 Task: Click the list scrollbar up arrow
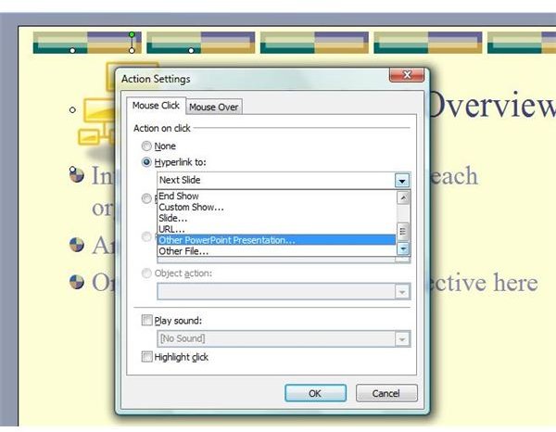[403, 197]
